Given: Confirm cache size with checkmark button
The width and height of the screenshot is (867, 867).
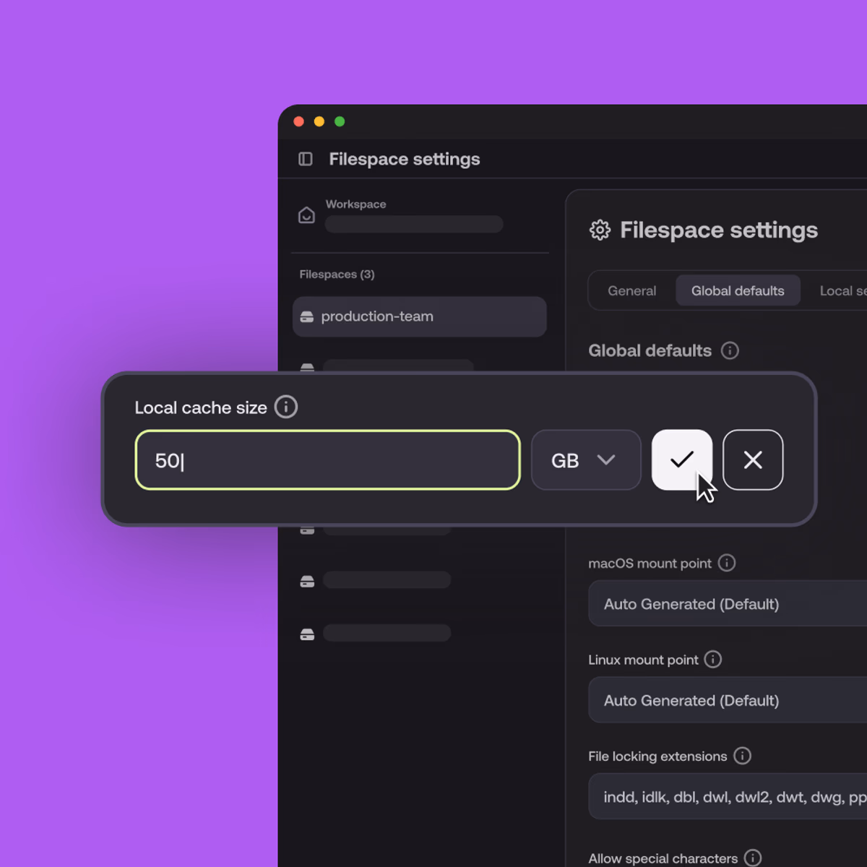Looking at the screenshot, I should pos(681,460).
